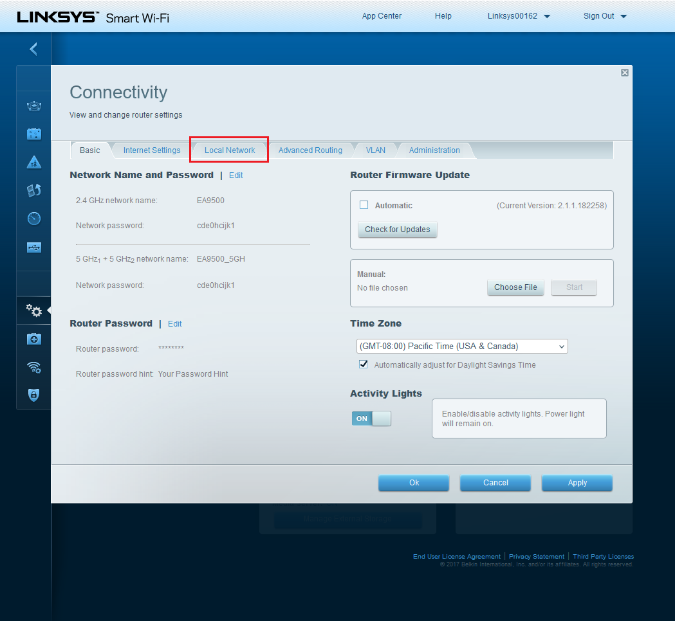Image resolution: width=675 pixels, height=621 pixels.
Task: Switch to the Local Network tab
Action: 230,150
